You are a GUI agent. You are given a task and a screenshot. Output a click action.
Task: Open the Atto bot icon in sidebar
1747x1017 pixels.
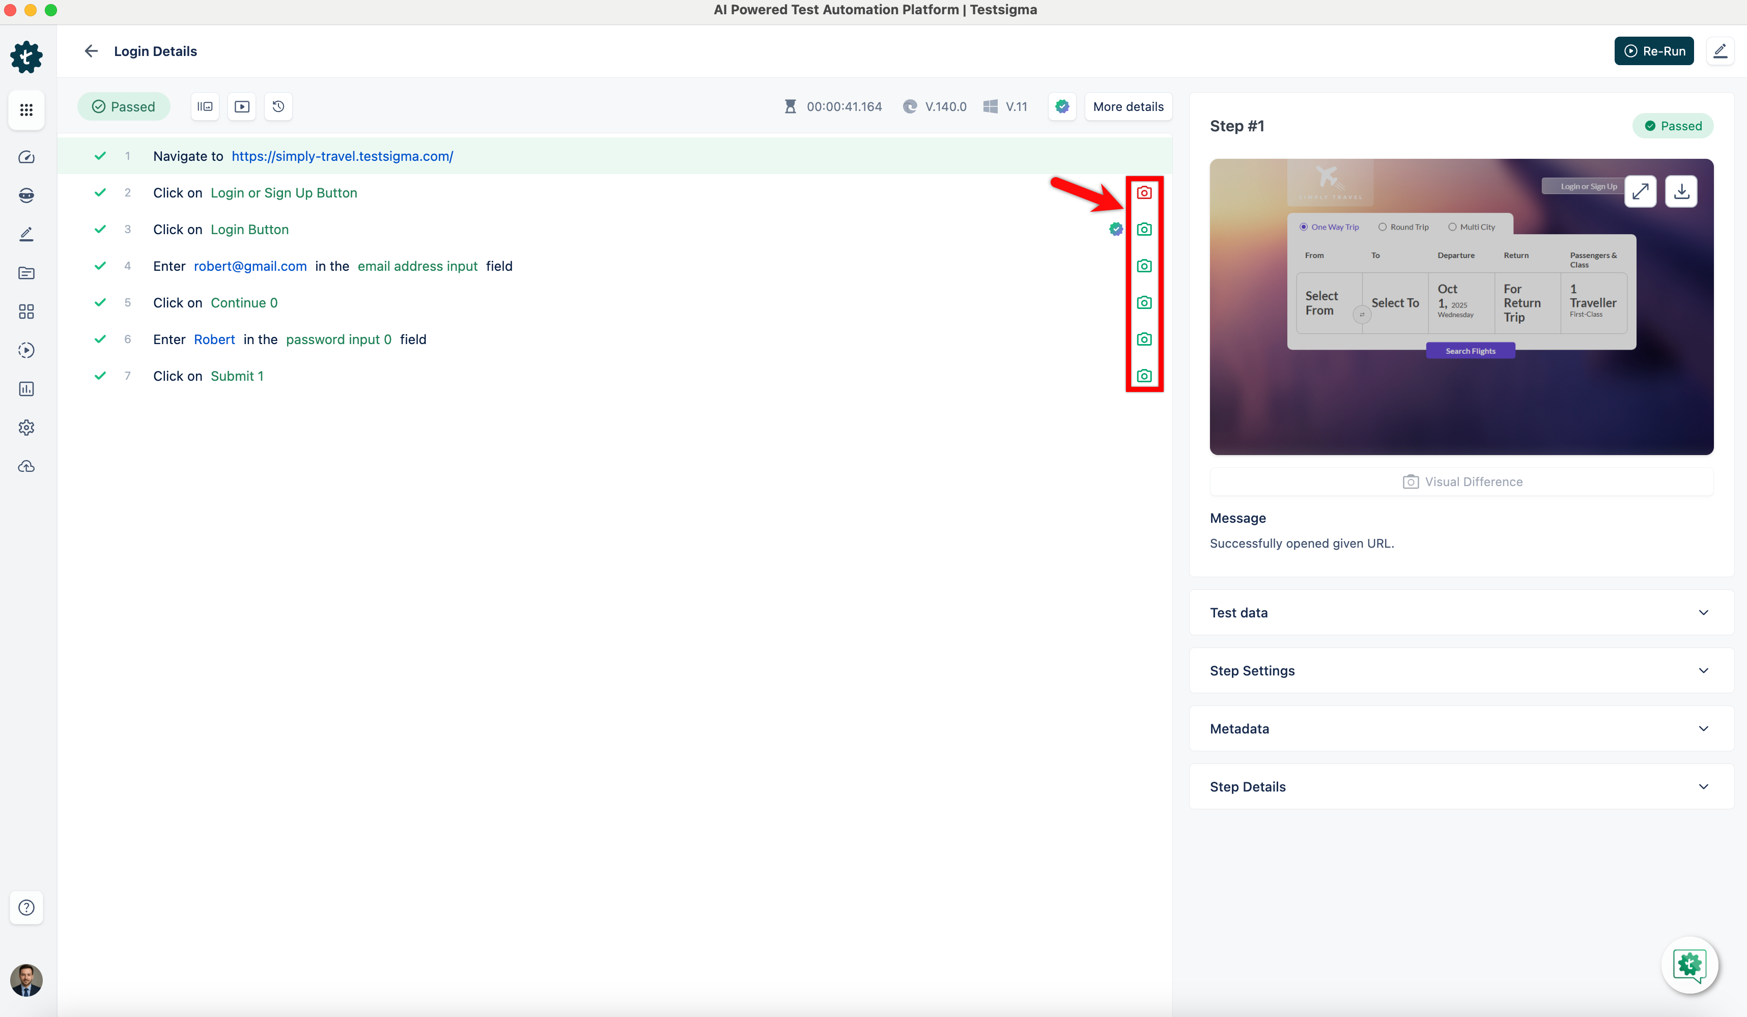[x=26, y=195]
